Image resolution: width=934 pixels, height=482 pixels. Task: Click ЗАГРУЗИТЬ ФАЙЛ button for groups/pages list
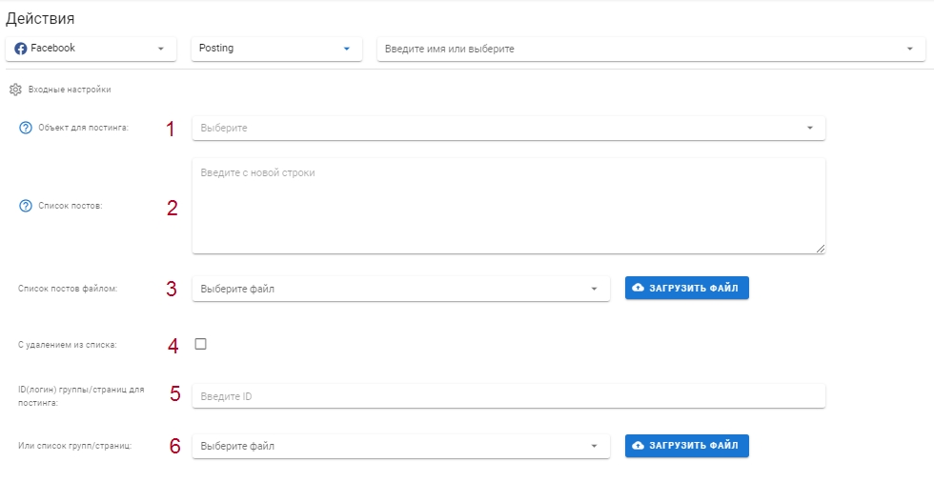click(687, 446)
